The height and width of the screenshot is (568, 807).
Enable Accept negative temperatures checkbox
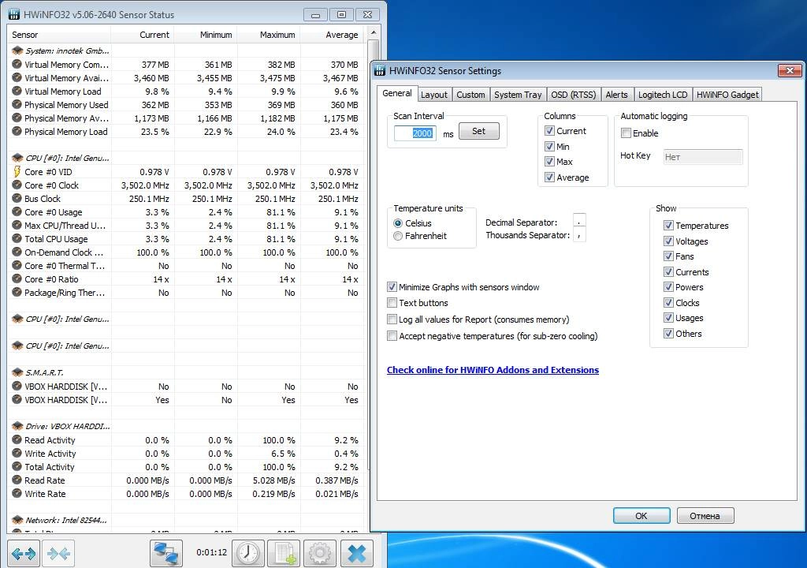click(392, 336)
